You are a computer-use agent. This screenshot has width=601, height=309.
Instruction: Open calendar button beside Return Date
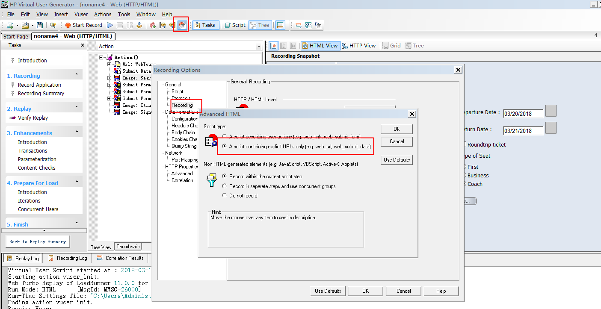[x=551, y=128]
